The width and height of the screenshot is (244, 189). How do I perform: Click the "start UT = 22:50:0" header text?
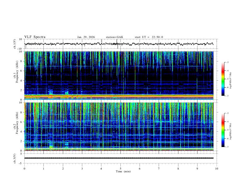(x=149, y=37)
